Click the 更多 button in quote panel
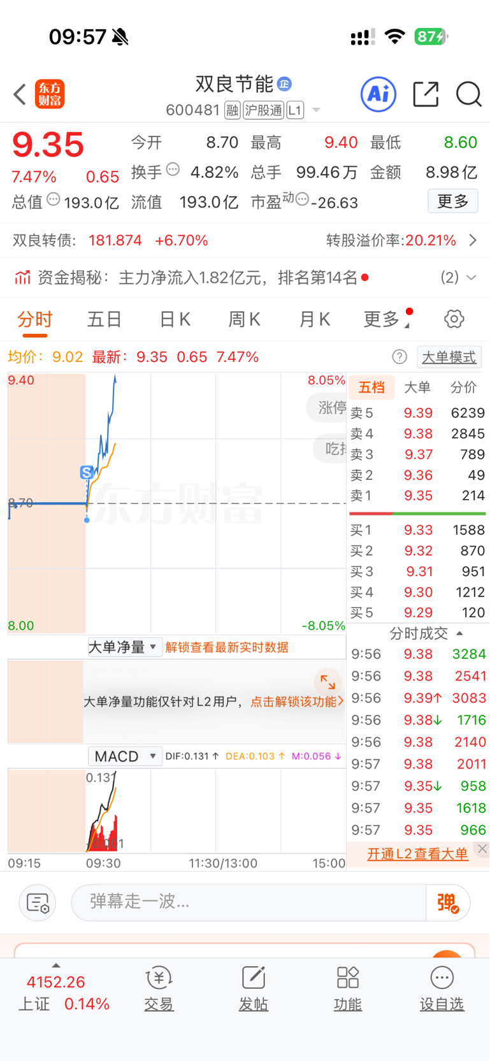The height and width of the screenshot is (1061, 490). pyautogui.click(x=453, y=201)
